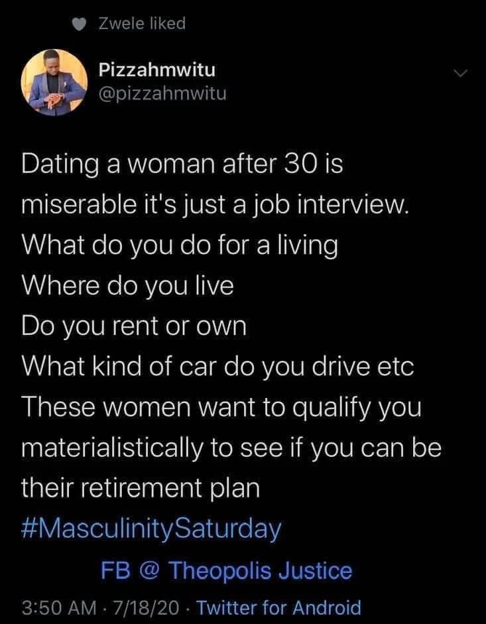Open the Twitter for Android source link

coord(279,607)
